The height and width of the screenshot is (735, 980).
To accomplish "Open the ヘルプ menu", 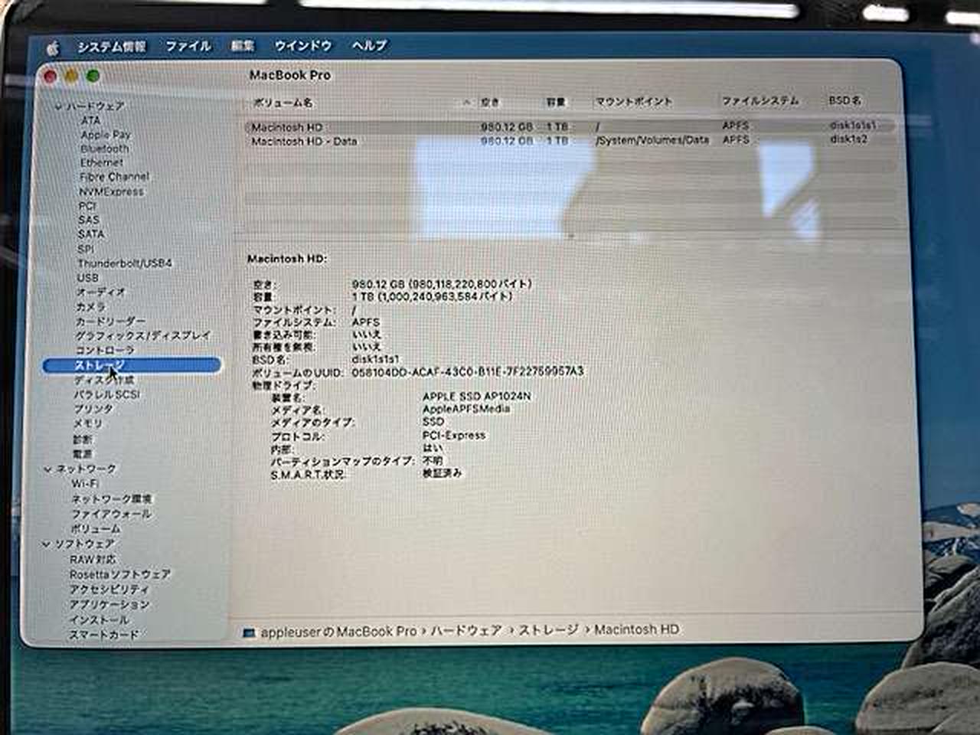I will pyautogui.click(x=369, y=46).
